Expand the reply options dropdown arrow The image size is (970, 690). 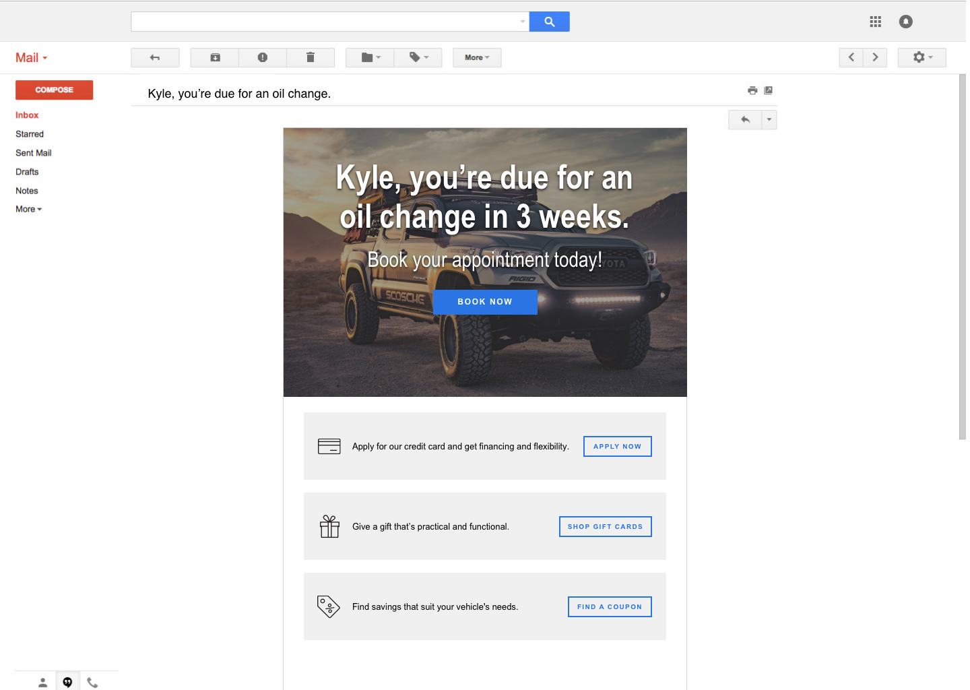(769, 120)
